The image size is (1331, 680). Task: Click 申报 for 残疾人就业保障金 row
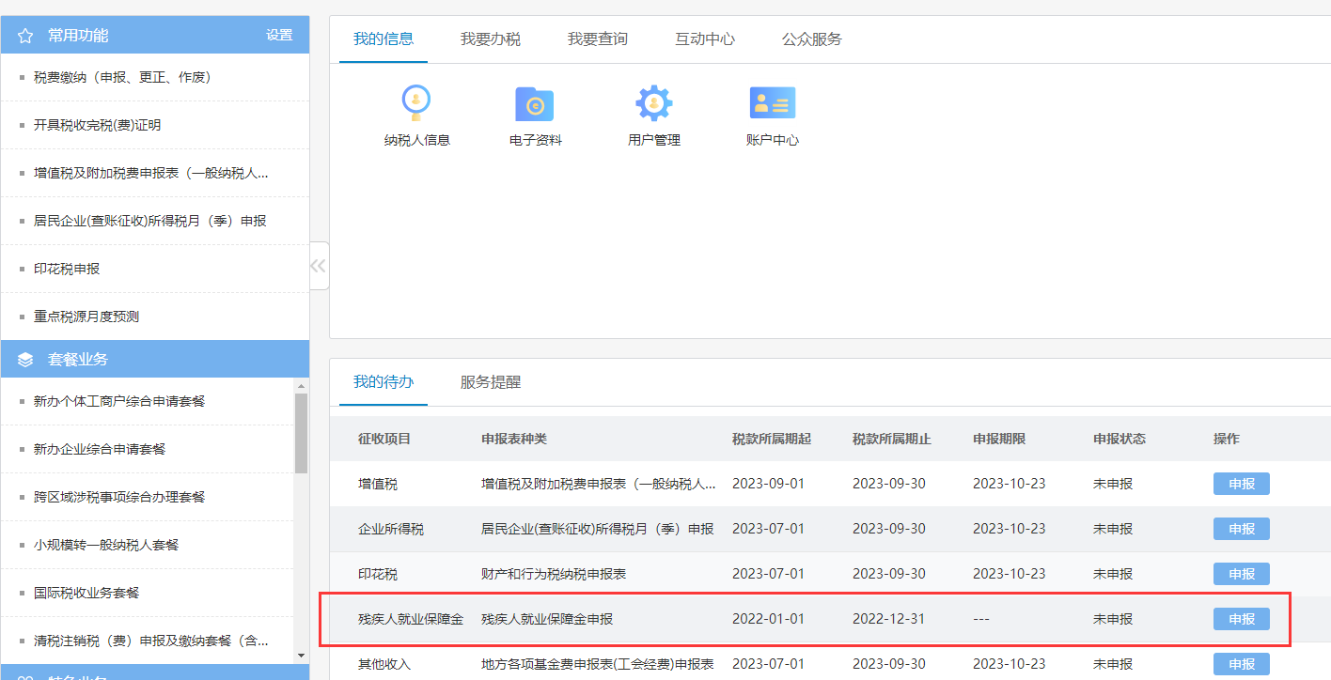point(1241,619)
